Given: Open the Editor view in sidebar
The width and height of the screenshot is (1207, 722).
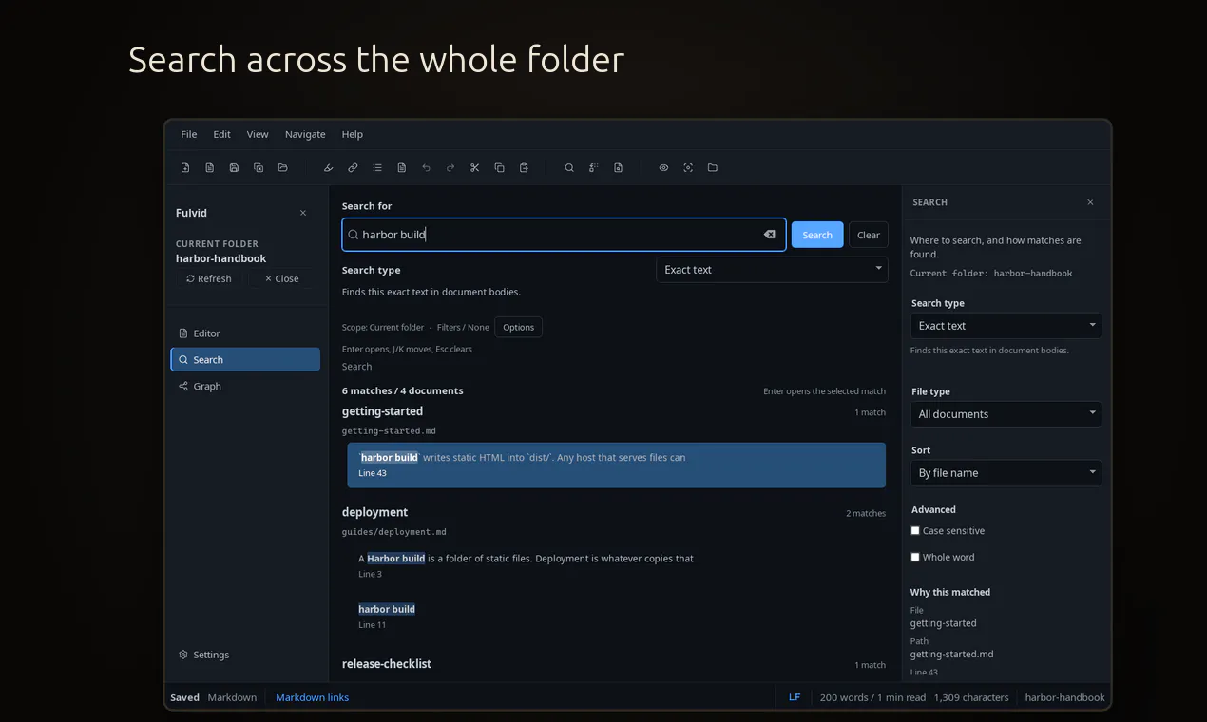Looking at the screenshot, I should (245, 333).
